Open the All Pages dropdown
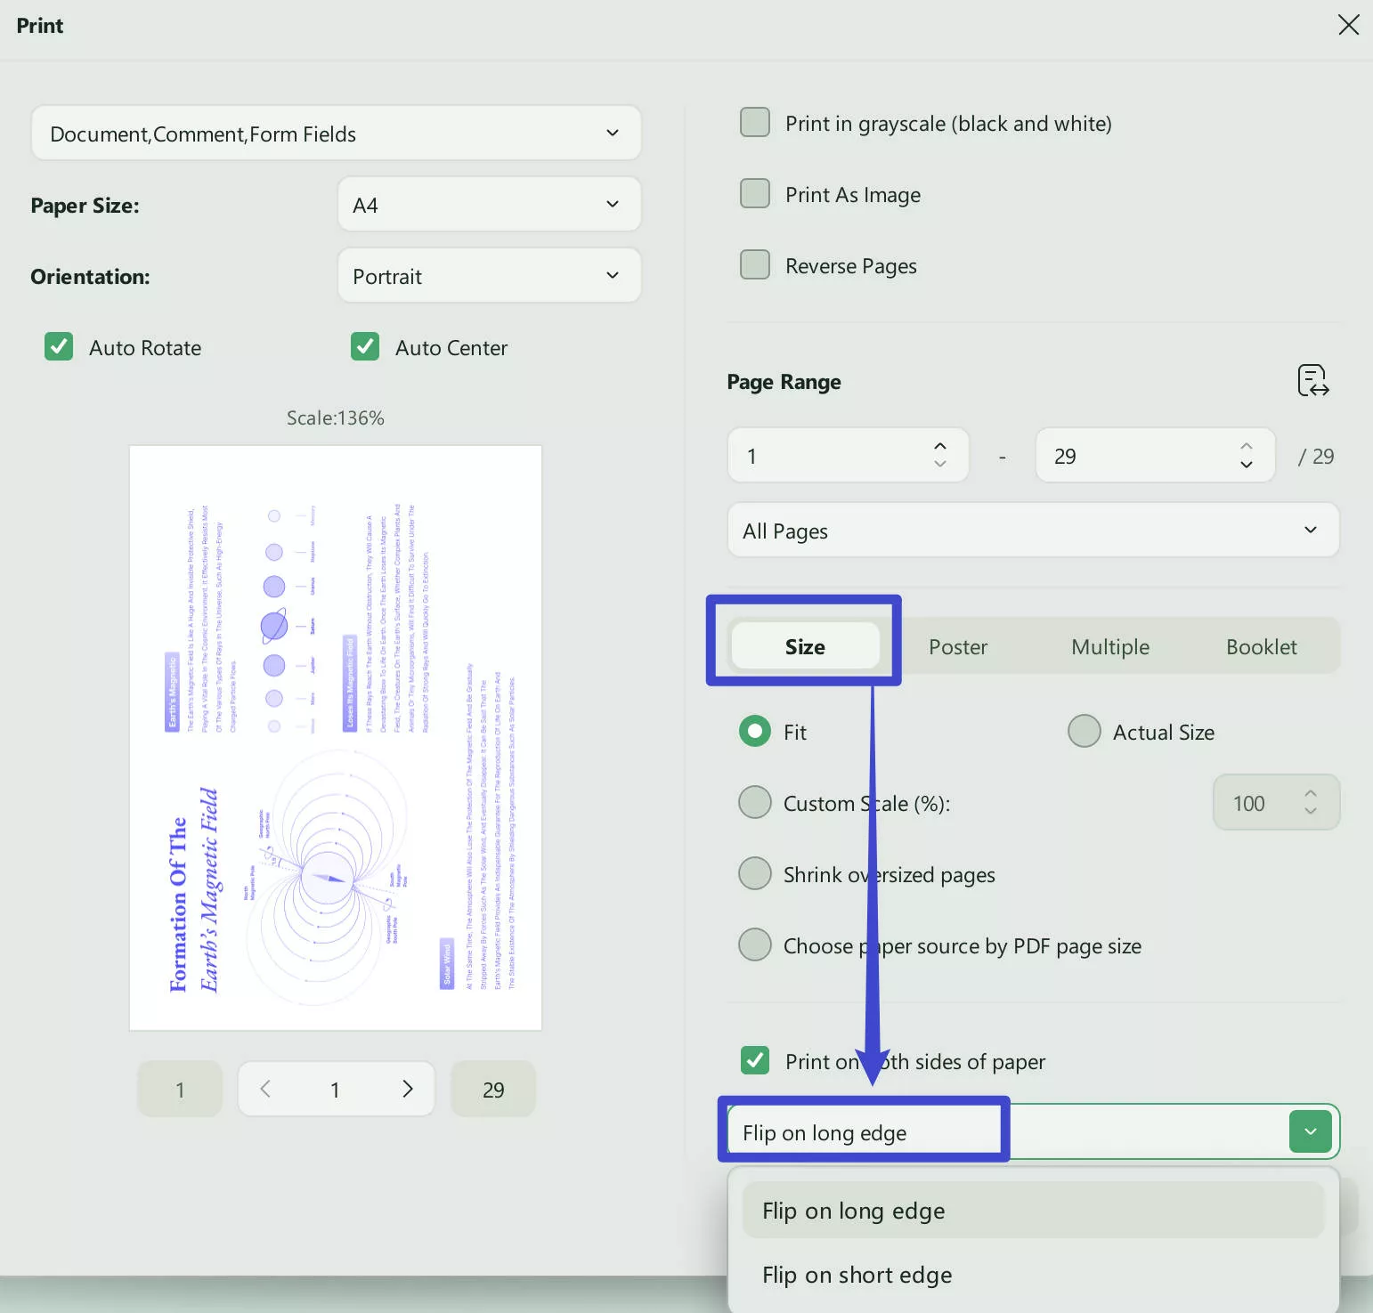 pyautogui.click(x=1033, y=531)
